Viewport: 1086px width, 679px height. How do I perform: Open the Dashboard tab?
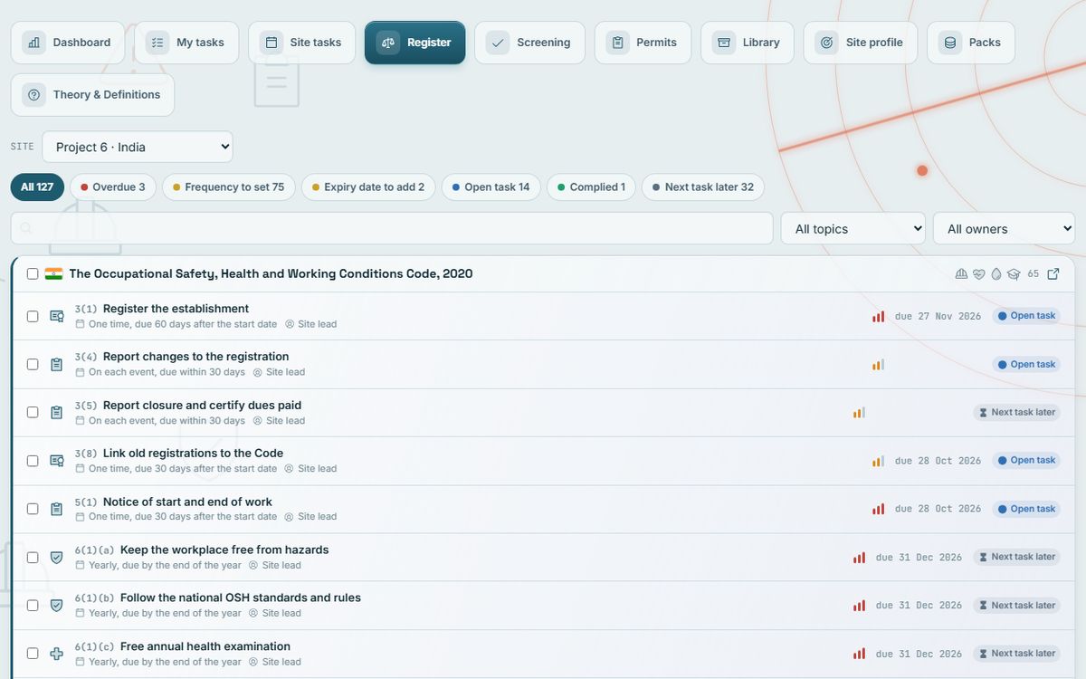[68, 43]
